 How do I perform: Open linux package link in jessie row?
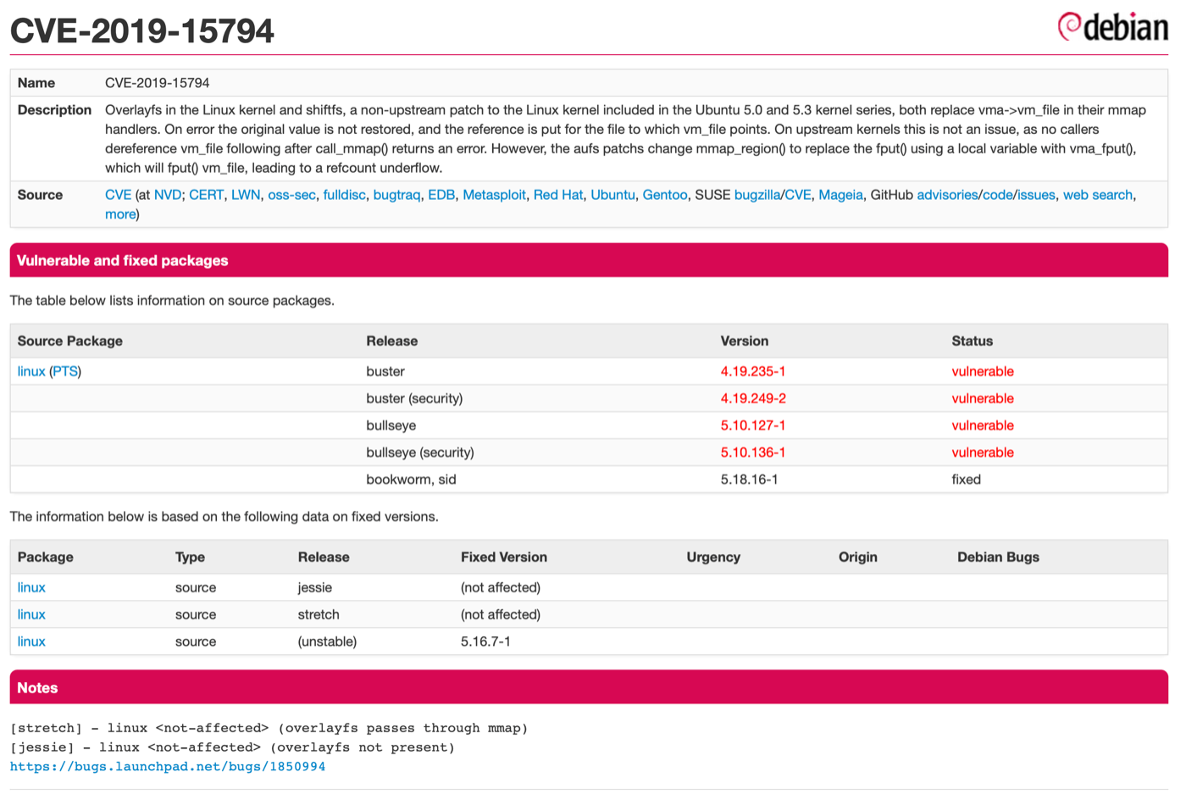(x=31, y=587)
